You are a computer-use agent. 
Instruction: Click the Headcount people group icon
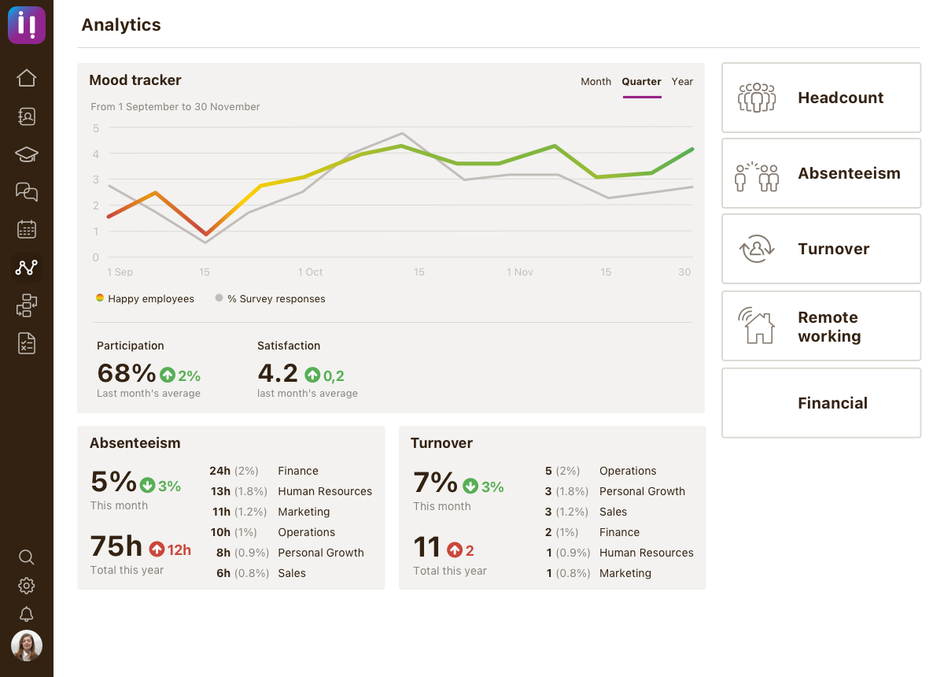point(757,98)
